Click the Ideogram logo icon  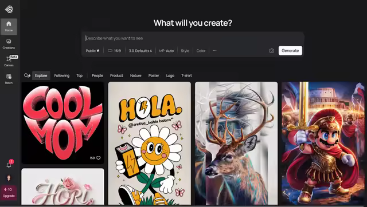[x=9, y=9]
